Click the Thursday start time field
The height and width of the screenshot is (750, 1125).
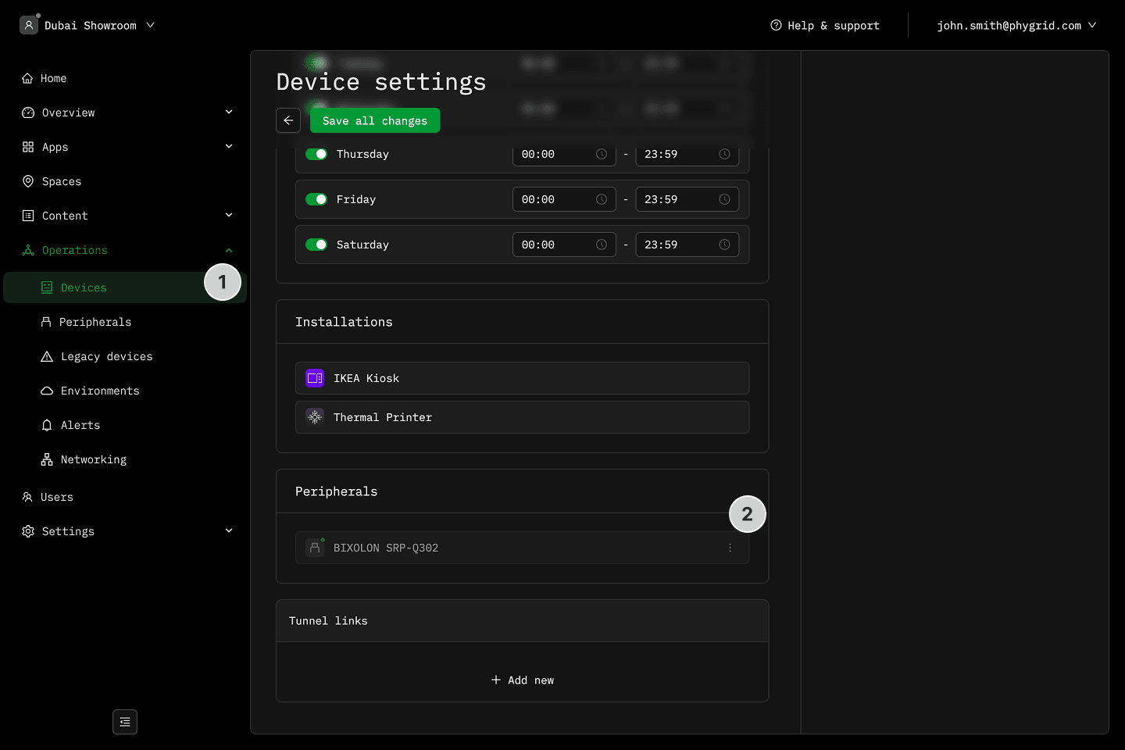[555, 155]
